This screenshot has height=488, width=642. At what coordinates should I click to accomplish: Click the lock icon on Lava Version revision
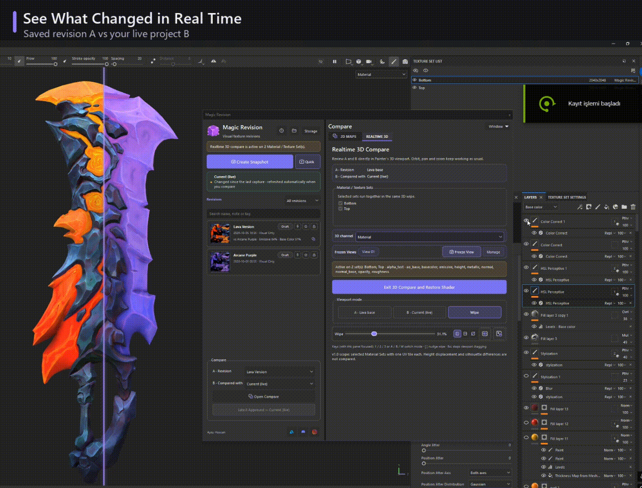pos(314,226)
